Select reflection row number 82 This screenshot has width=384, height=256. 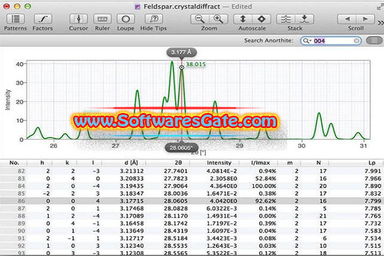point(192,171)
